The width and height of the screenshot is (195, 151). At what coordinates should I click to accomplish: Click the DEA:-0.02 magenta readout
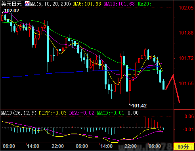(82, 113)
